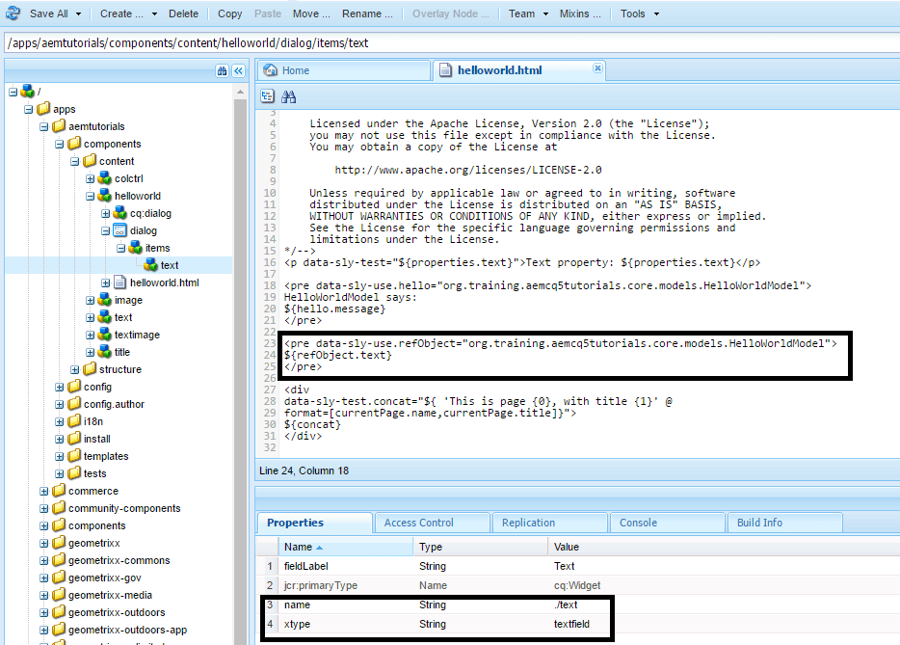Click the Home tab icon
The image size is (900, 645).
click(x=270, y=70)
